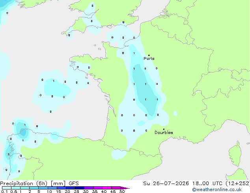Pick the purple swatch between 30 and 35
Viewport: 250px width, 193px height.
click(x=89, y=188)
